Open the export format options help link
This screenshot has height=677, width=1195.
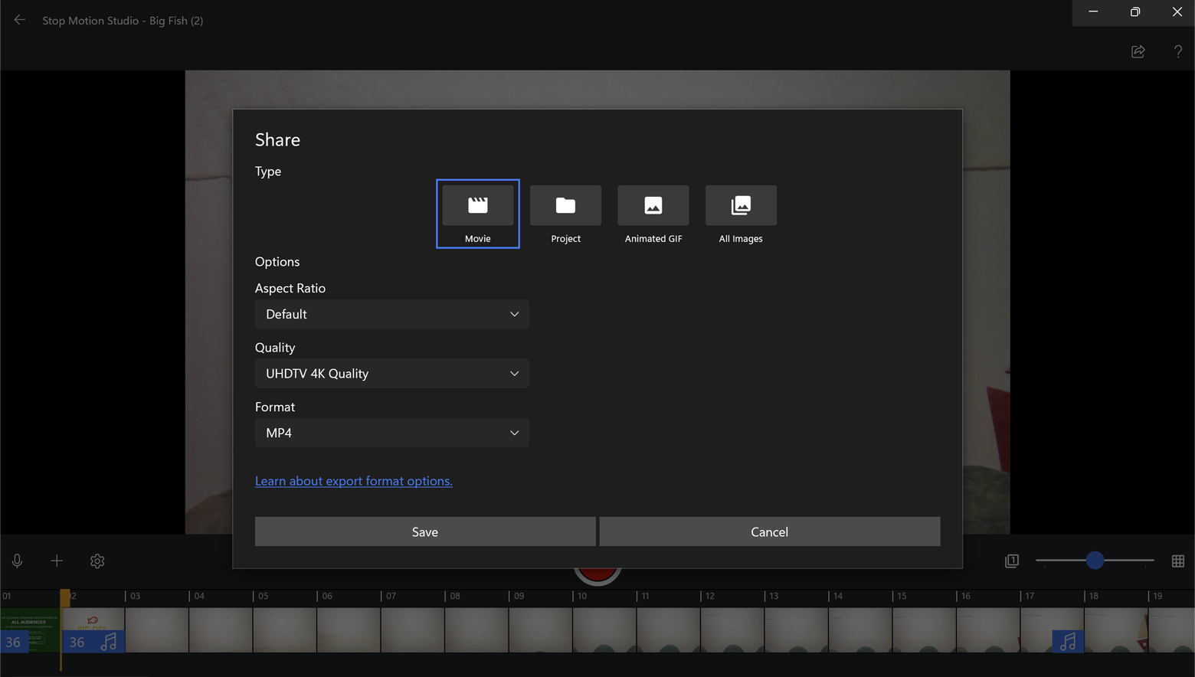[x=354, y=481]
